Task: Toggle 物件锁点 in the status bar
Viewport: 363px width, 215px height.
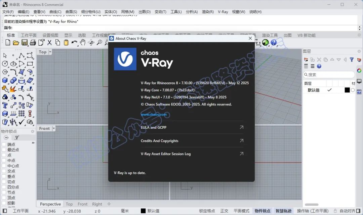Action: coord(262,211)
